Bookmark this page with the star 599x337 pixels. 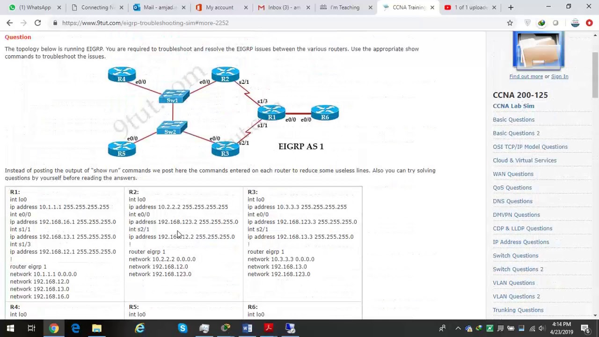click(x=510, y=23)
